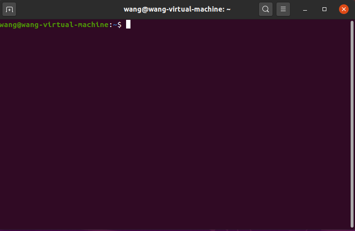Click the terminal vertical scrollbar
This screenshot has width=355, height=231.
[352, 124]
